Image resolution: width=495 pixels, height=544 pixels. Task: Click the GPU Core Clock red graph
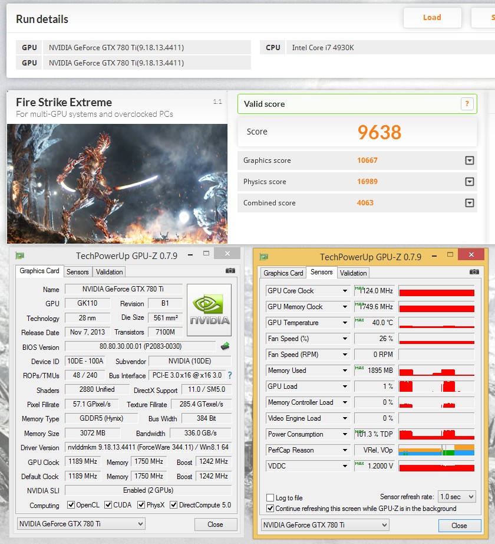[x=437, y=291]
